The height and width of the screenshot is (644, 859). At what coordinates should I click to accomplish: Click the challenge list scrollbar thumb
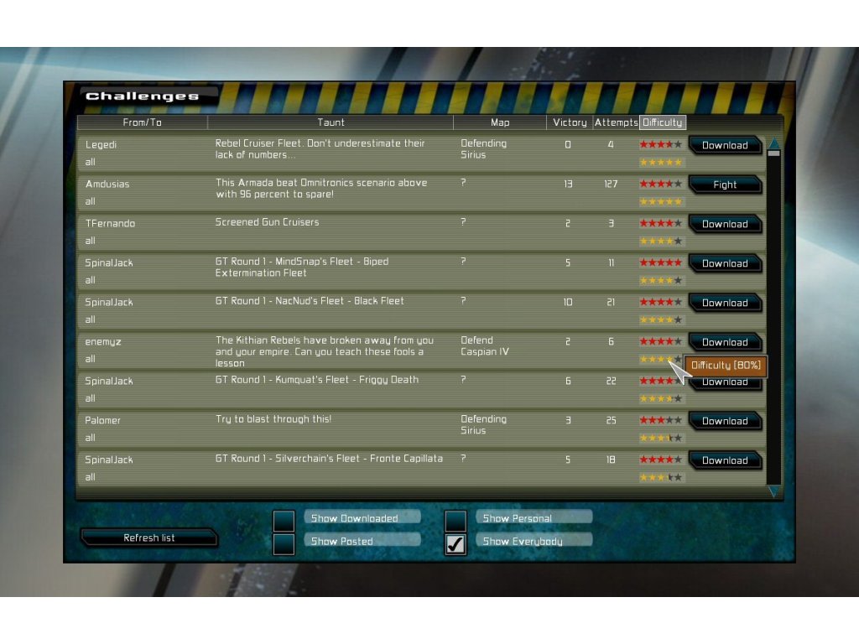[774, 154]
